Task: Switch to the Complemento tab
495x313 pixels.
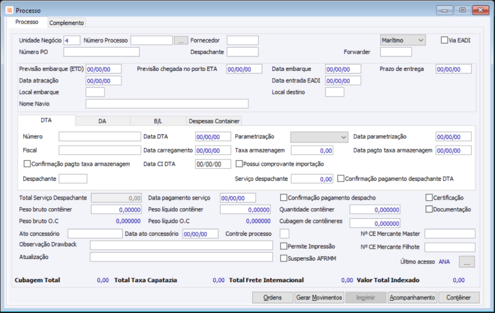Action: coord(66,23)
